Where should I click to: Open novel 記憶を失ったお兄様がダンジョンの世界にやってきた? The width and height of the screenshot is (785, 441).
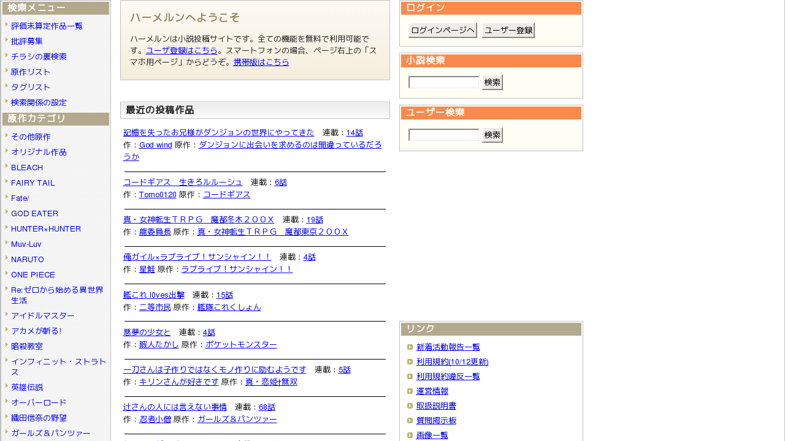[x=218, y=132]
